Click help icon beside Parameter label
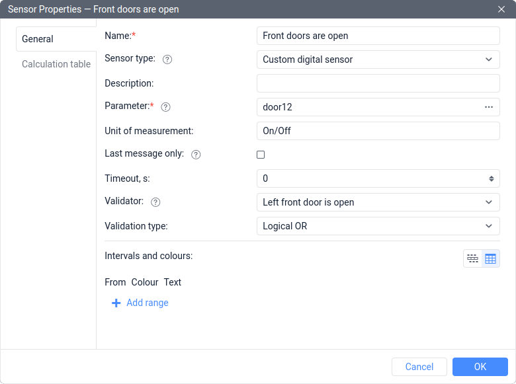The image size is (516, 384). tap(166, 107)
